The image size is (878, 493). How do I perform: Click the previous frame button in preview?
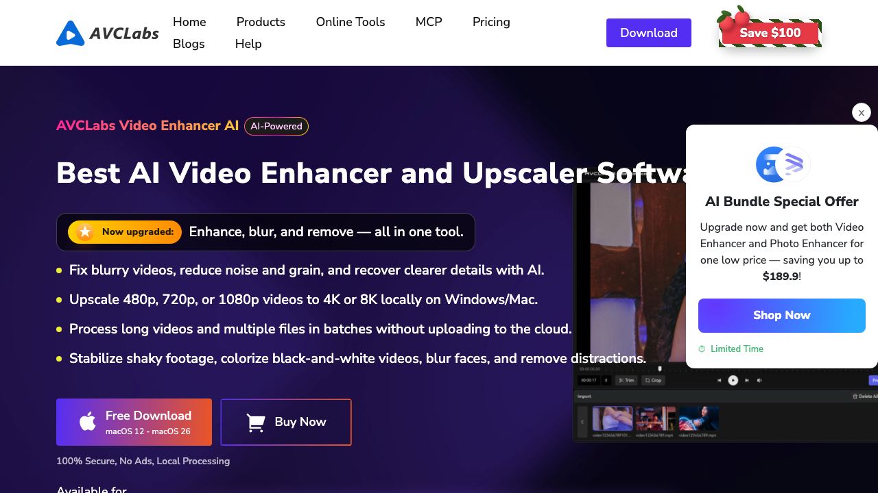coord(719,380)
